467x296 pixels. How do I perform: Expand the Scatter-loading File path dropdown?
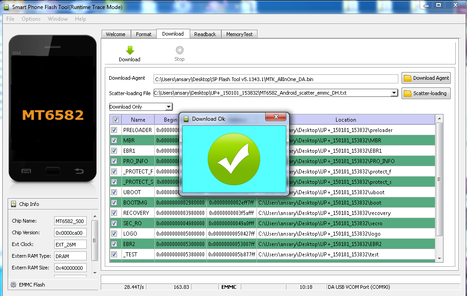coord(394,93)
